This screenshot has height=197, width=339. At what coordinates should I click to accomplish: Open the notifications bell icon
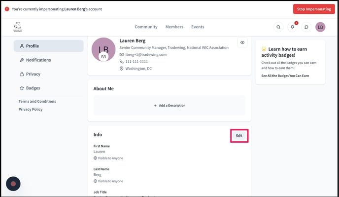[x=292, y=27]
